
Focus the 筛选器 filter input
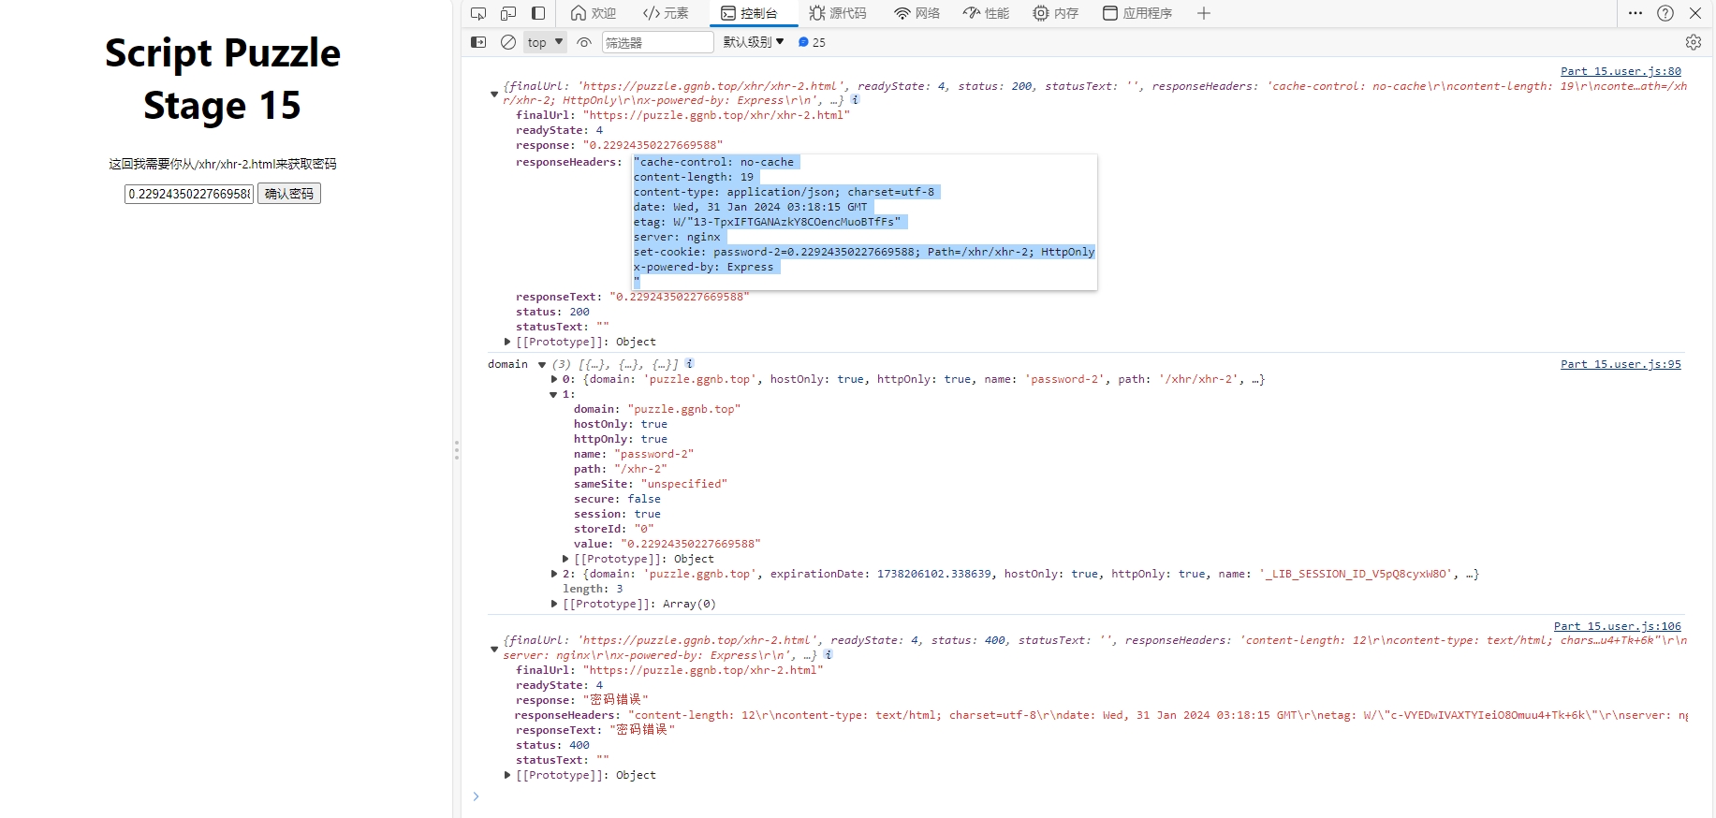658,42
